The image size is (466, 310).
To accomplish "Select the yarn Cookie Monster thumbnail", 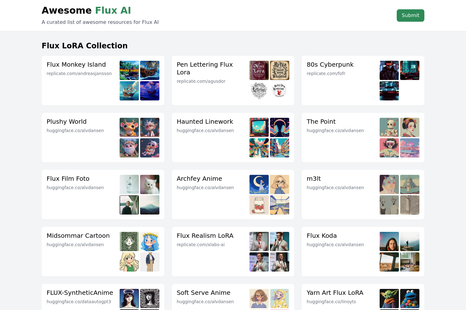I will coord(410,299).
